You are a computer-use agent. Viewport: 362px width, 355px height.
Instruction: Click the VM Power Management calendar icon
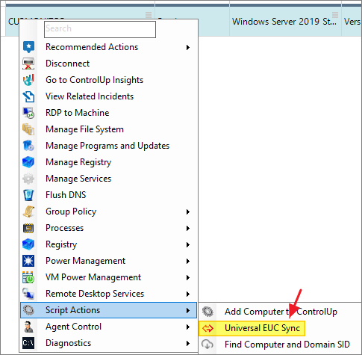28,277
